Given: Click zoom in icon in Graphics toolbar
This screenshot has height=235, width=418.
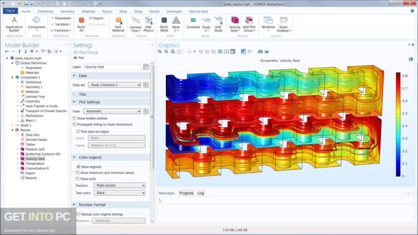Looking at the screenshot, I should coord(159,52).
